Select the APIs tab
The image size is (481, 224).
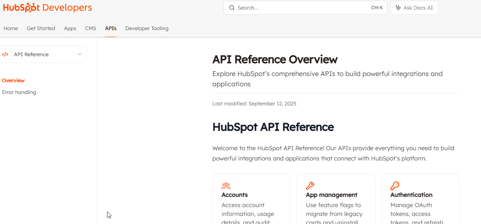pyautogui.click(x=110, y=28)
